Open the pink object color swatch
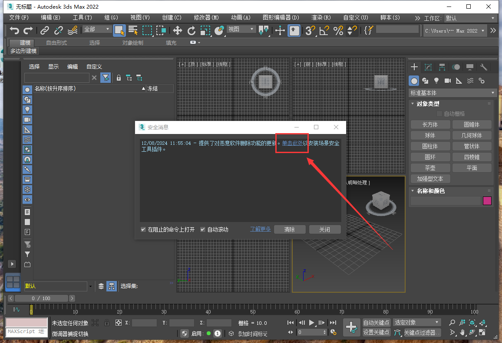The image size is (502, 343). click(x=487, y=201)
